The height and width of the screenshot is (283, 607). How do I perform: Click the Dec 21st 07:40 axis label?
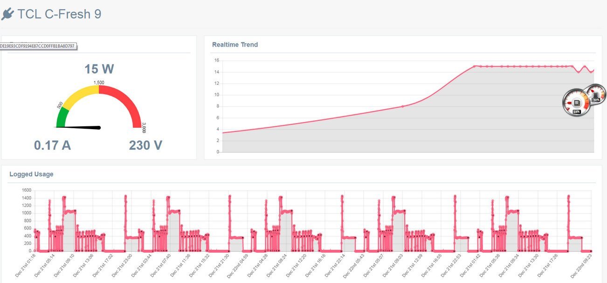161,265
